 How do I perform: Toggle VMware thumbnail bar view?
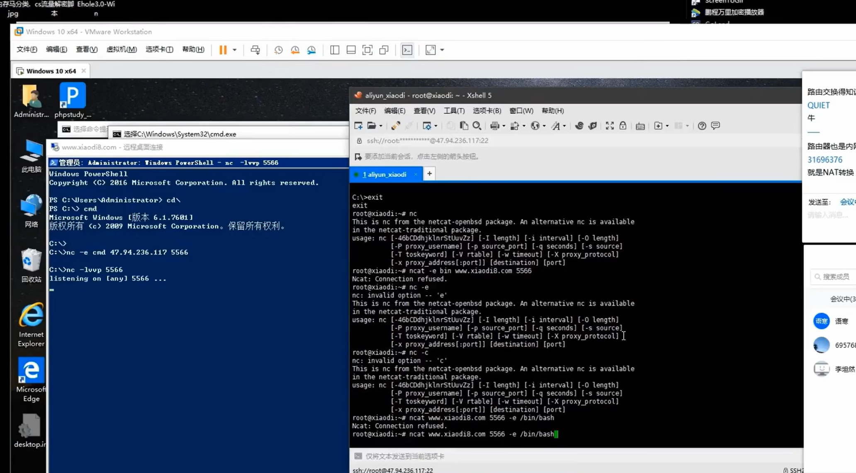click(351, 50)
